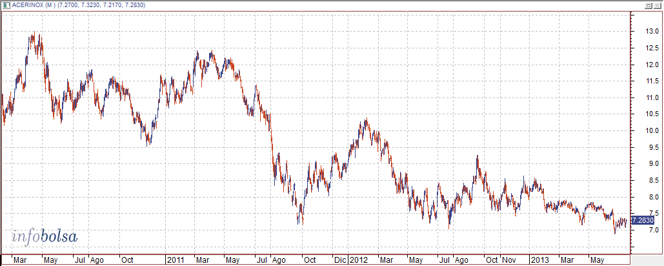This screenshot has width=664, height=266.
Task: Select the current price tag 7.2830
Action: pyautogui.click(x=643, y=220)
